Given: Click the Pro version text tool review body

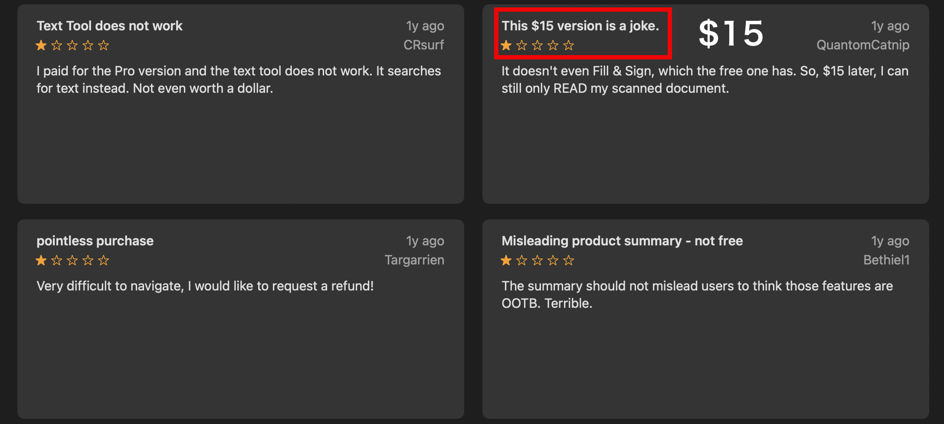Looking at the screenshot, I should pyautogui.click(x=239, y=80).
